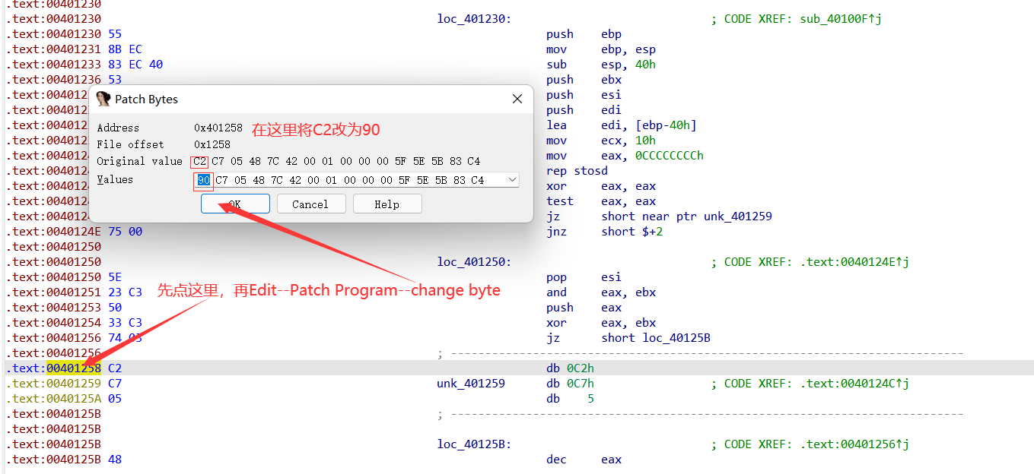Viewport: 1034px width, 474px height.
Task: Click the loc_401230 label
Action: [x=474, y=19]
